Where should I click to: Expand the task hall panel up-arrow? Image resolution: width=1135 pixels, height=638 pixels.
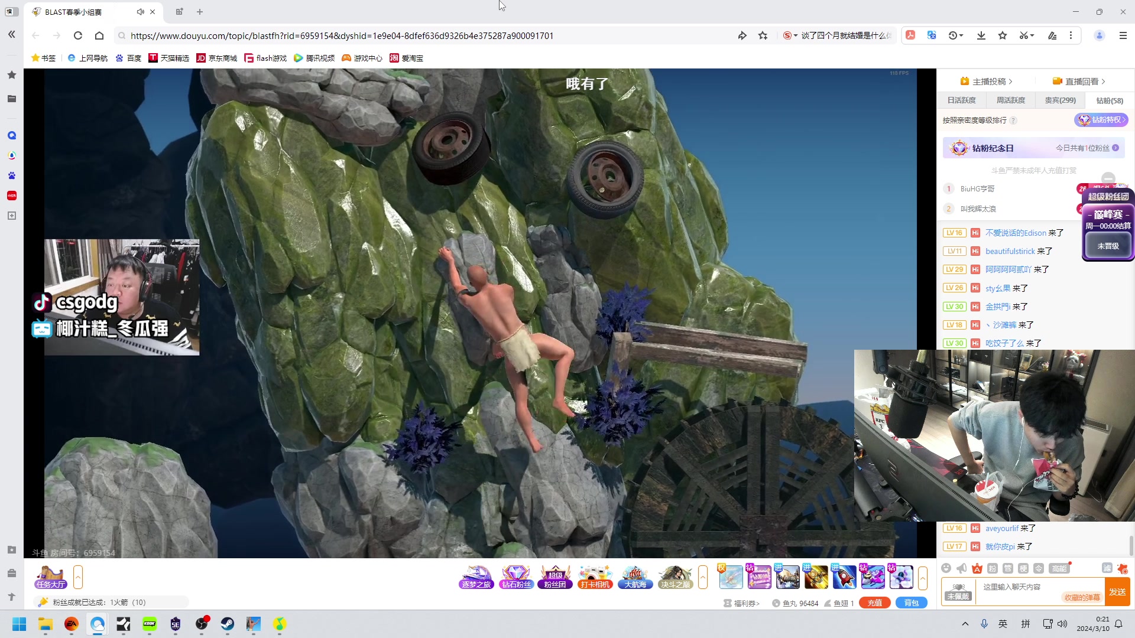coord(78,577)
